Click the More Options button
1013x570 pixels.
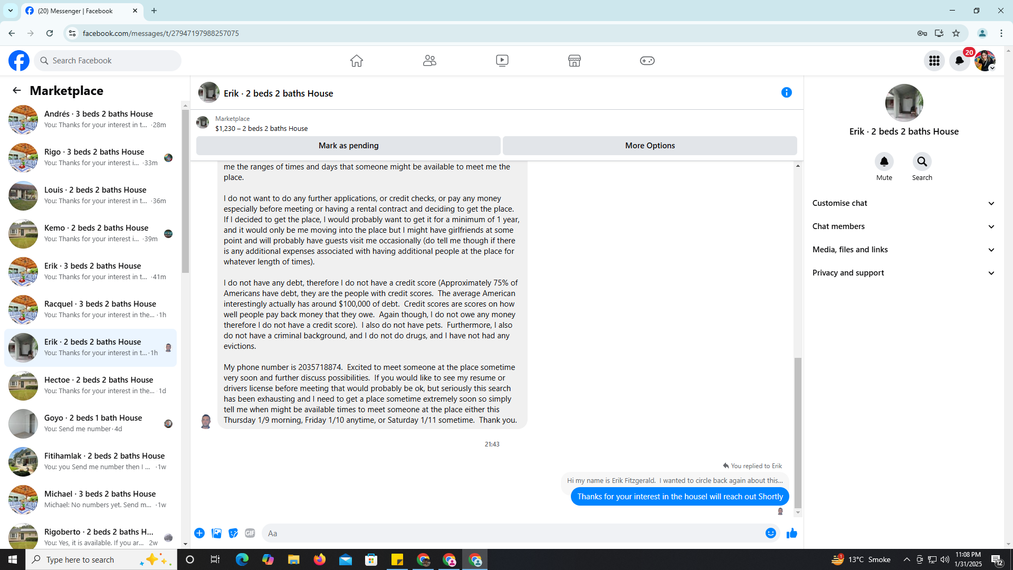coord(650,146)
